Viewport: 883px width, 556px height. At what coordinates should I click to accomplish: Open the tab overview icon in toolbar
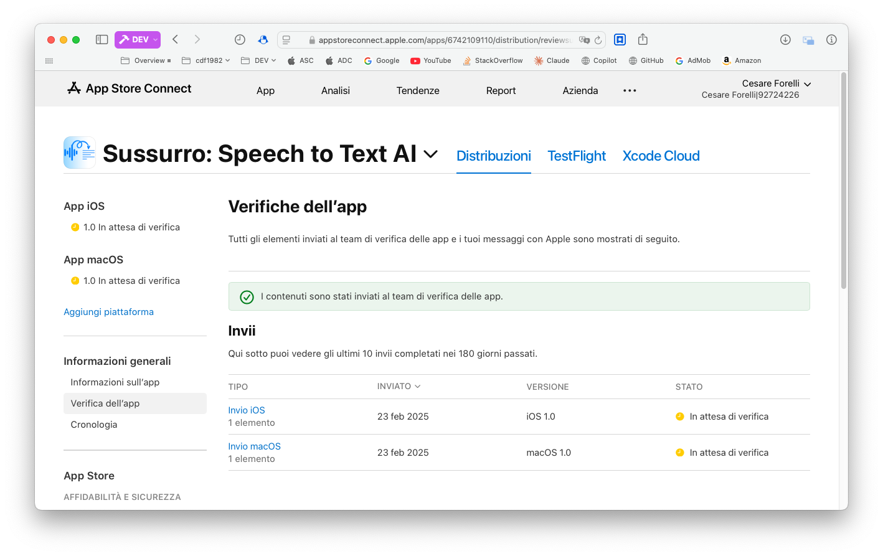[808, 40]
